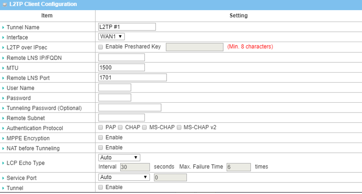The width and height of the screenshot is (362, 194).
Task: Enable MPPE Encryption checkbox
Action: pyautogui.click(x=101, y=138)
